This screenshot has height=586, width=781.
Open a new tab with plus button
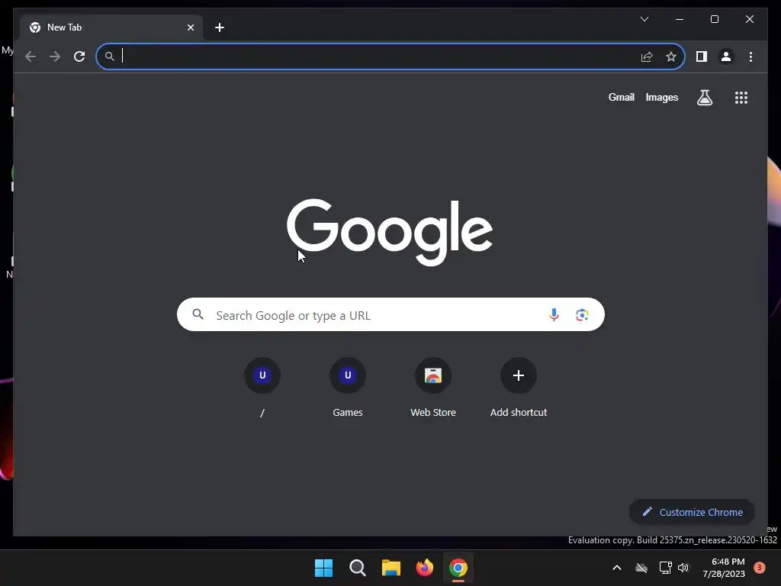click(x=220, y=27)
